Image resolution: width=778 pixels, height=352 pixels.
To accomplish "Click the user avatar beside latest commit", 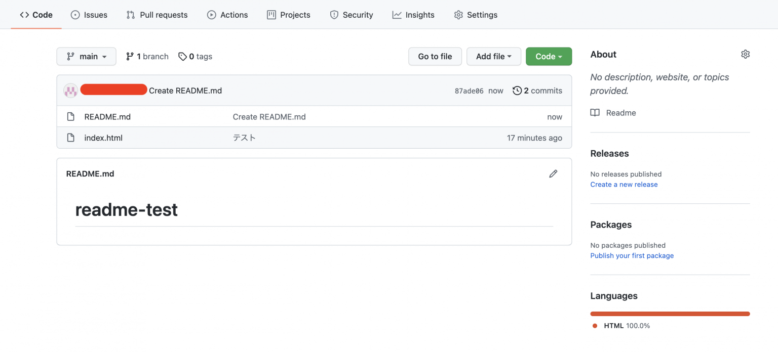I will [x=70, y=91].
